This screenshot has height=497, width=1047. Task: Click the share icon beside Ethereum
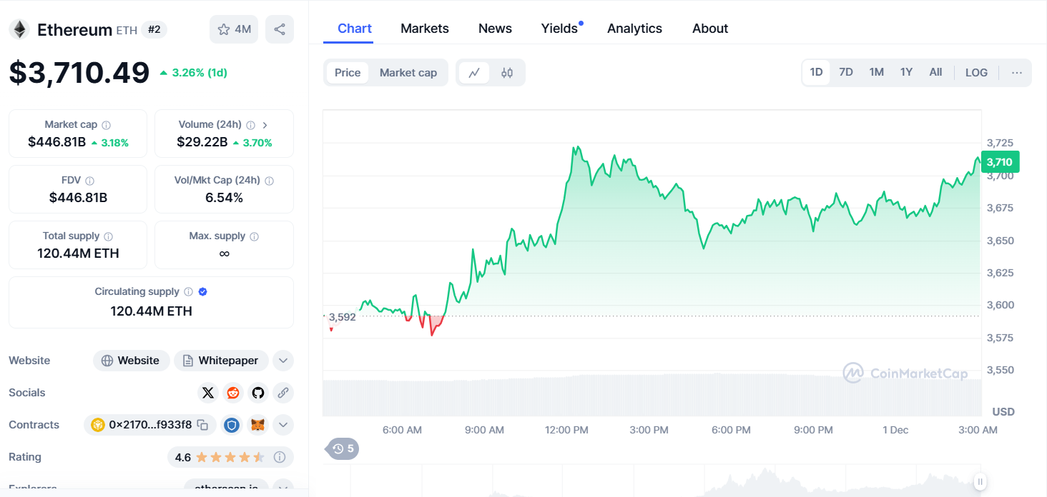[280, 29]
